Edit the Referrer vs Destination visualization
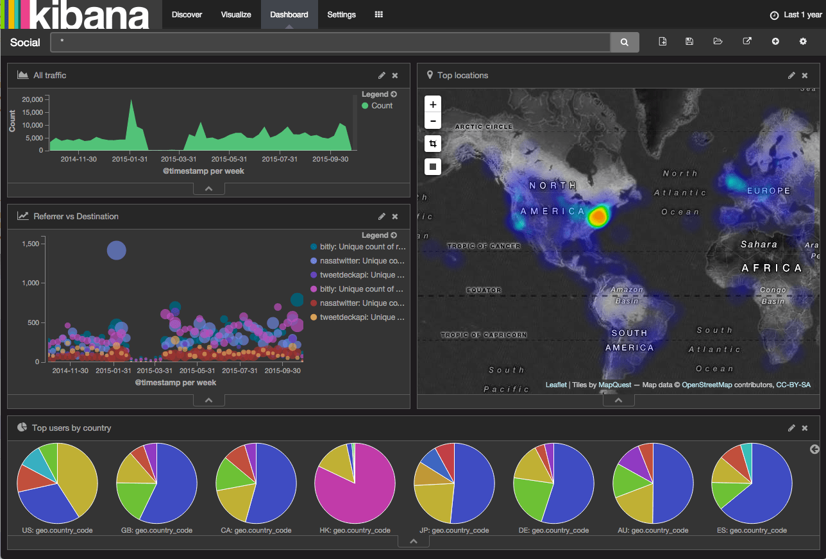The height and width of the screenshot is (559, 826). (382, 216)
